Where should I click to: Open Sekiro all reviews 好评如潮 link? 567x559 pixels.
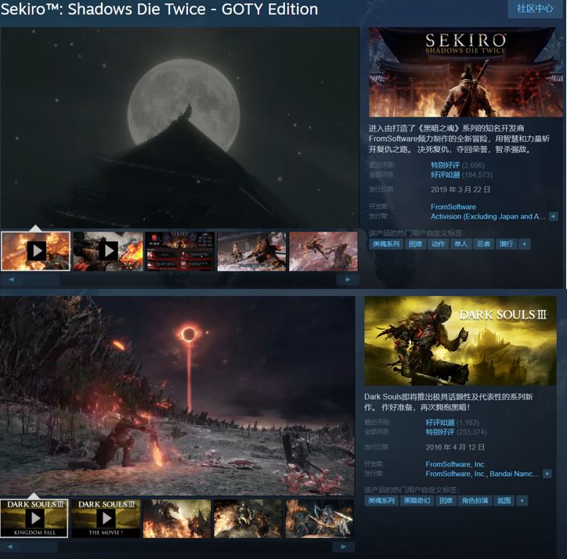(x=445, y=175)
